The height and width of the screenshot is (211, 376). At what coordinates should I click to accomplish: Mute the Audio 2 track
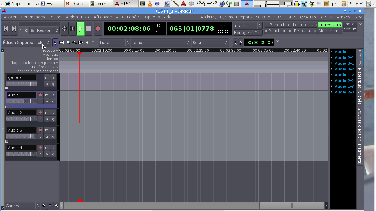pos(47,113)
